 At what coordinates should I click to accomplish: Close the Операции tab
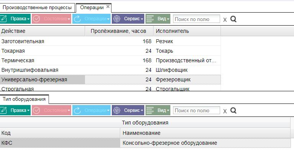tap(108, 6)
